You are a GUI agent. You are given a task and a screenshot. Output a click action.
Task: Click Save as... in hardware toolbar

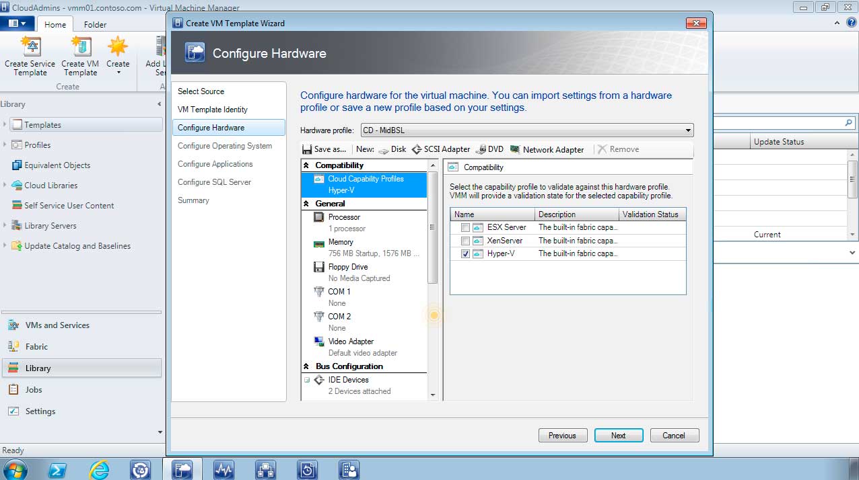(x=324, y=149)
